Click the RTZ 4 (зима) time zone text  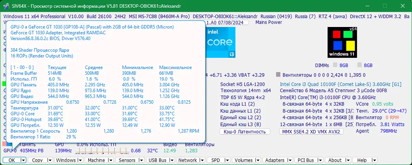pos(333,17)
